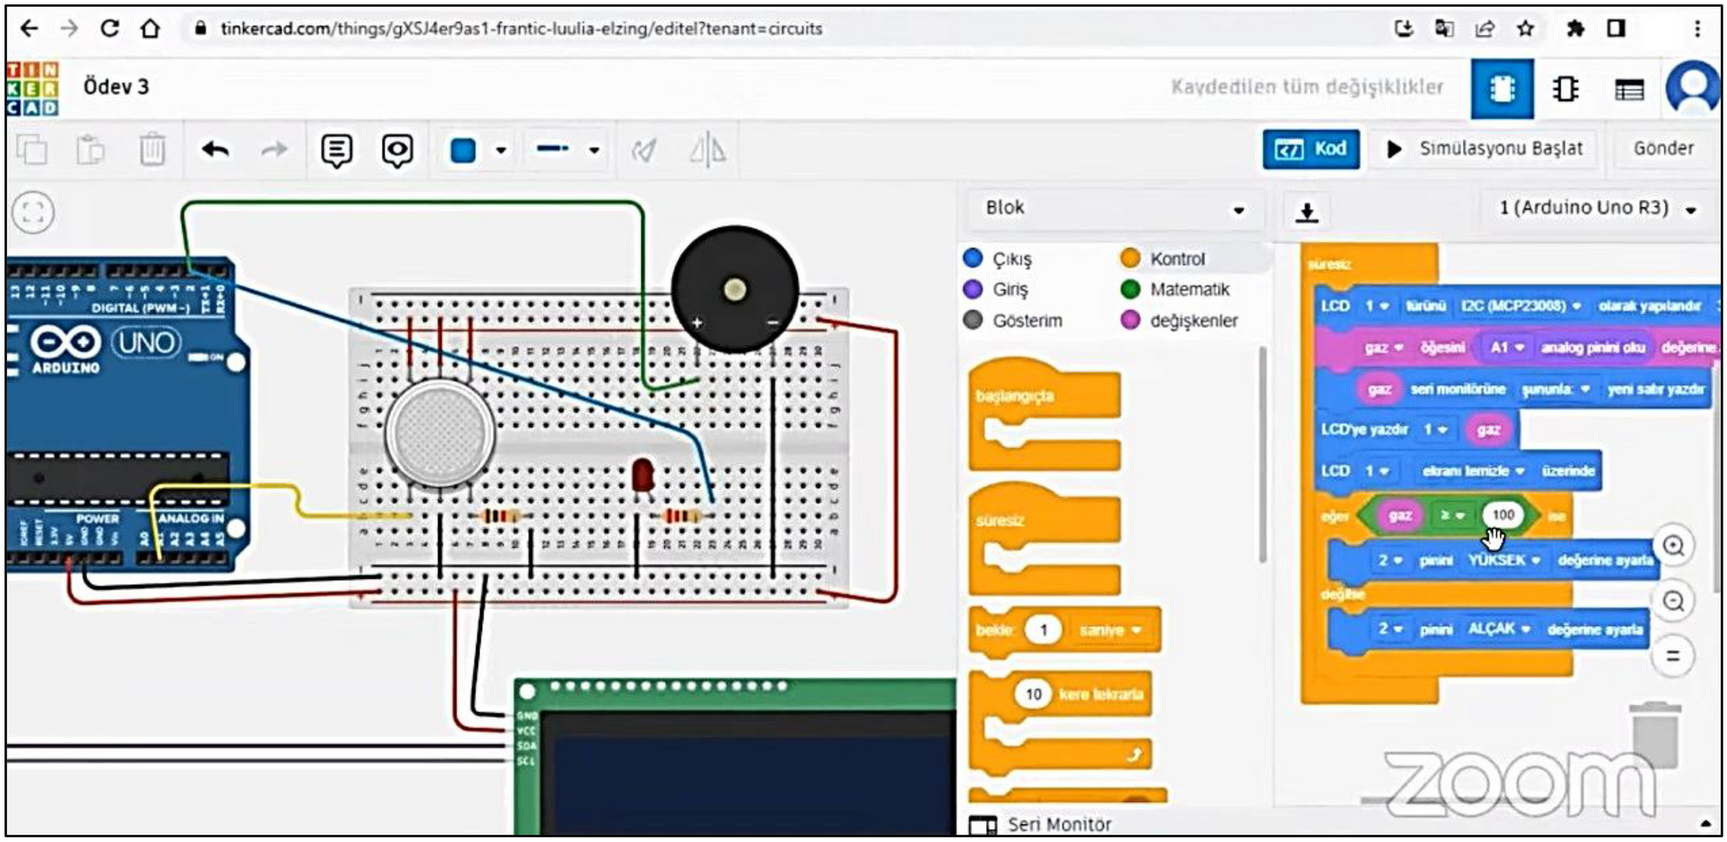Viewport: 1727px width, 842px height.
Task: Select the başlangıçta block in palette
Action: 1045,415
